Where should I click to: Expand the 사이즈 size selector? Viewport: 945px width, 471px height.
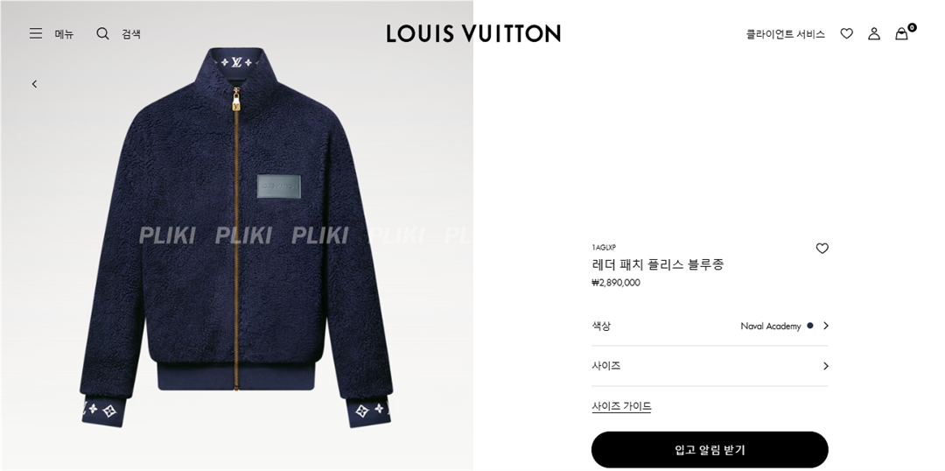click(x=710, y=366)
